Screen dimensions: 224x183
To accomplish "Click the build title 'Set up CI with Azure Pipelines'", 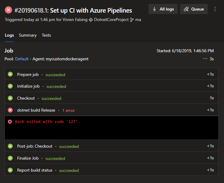I will coord(91,10).
